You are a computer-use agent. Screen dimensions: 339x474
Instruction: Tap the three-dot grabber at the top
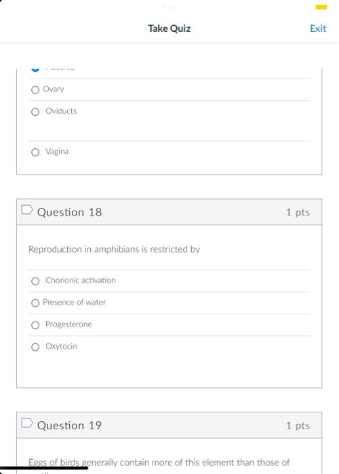pos(169,7)
